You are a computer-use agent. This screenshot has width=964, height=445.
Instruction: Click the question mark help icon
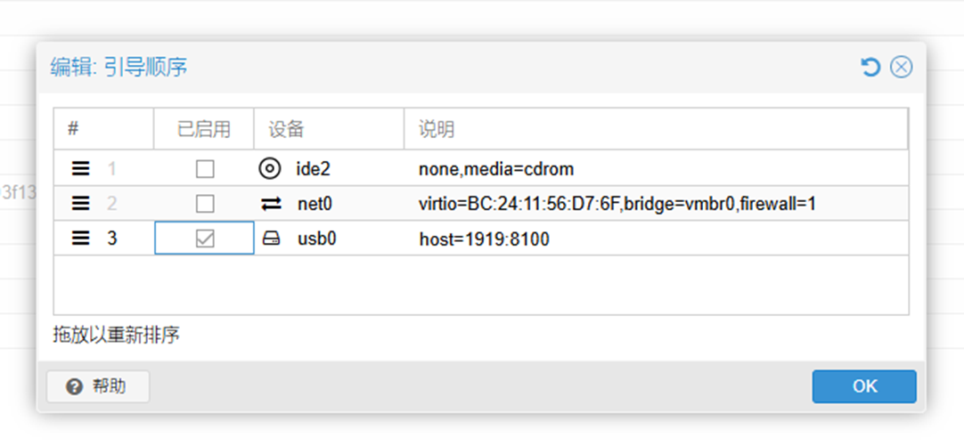click(74, 386)
